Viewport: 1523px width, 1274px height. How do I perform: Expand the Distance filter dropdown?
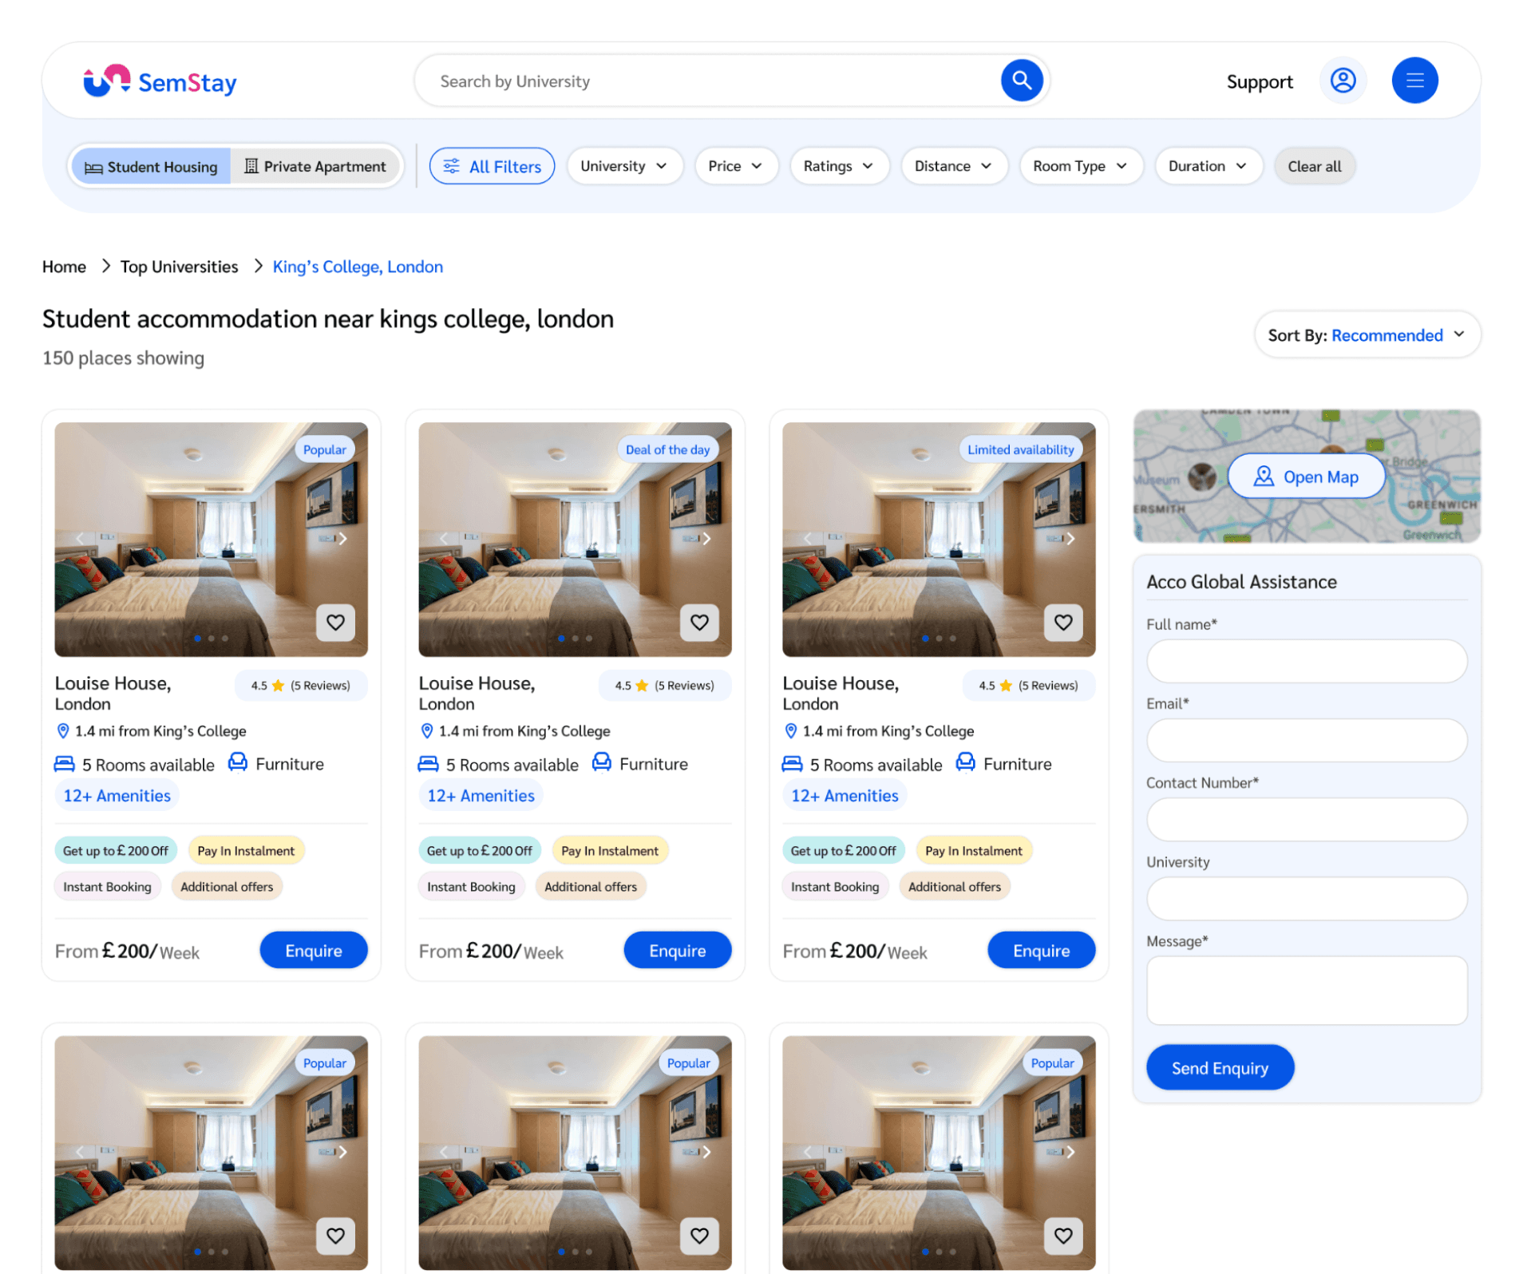[954, 166]
